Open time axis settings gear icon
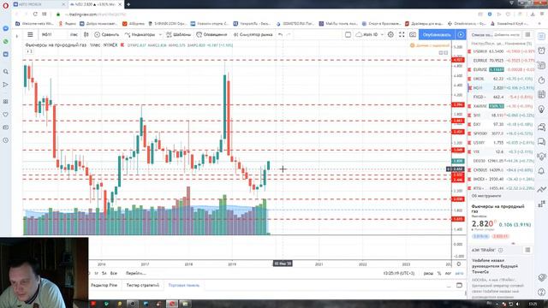 (459, 264)
